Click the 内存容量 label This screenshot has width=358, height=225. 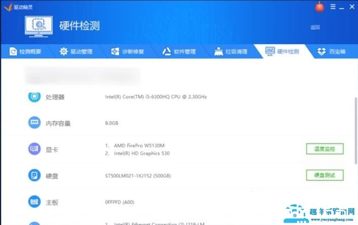(x=58, y=124)
